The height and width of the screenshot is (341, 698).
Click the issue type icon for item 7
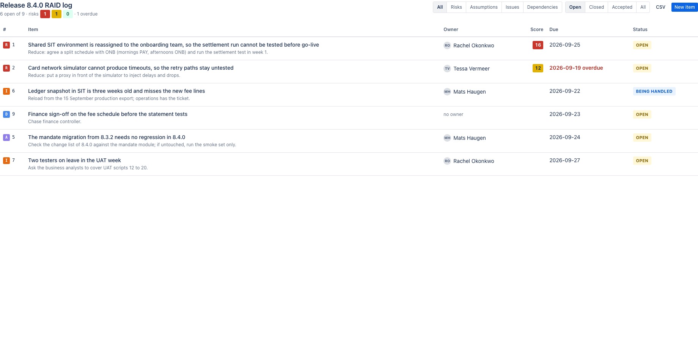pos(6,161)
